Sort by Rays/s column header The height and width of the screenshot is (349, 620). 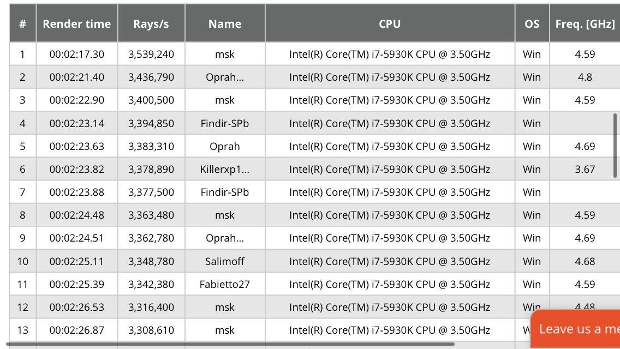[151, 24]
